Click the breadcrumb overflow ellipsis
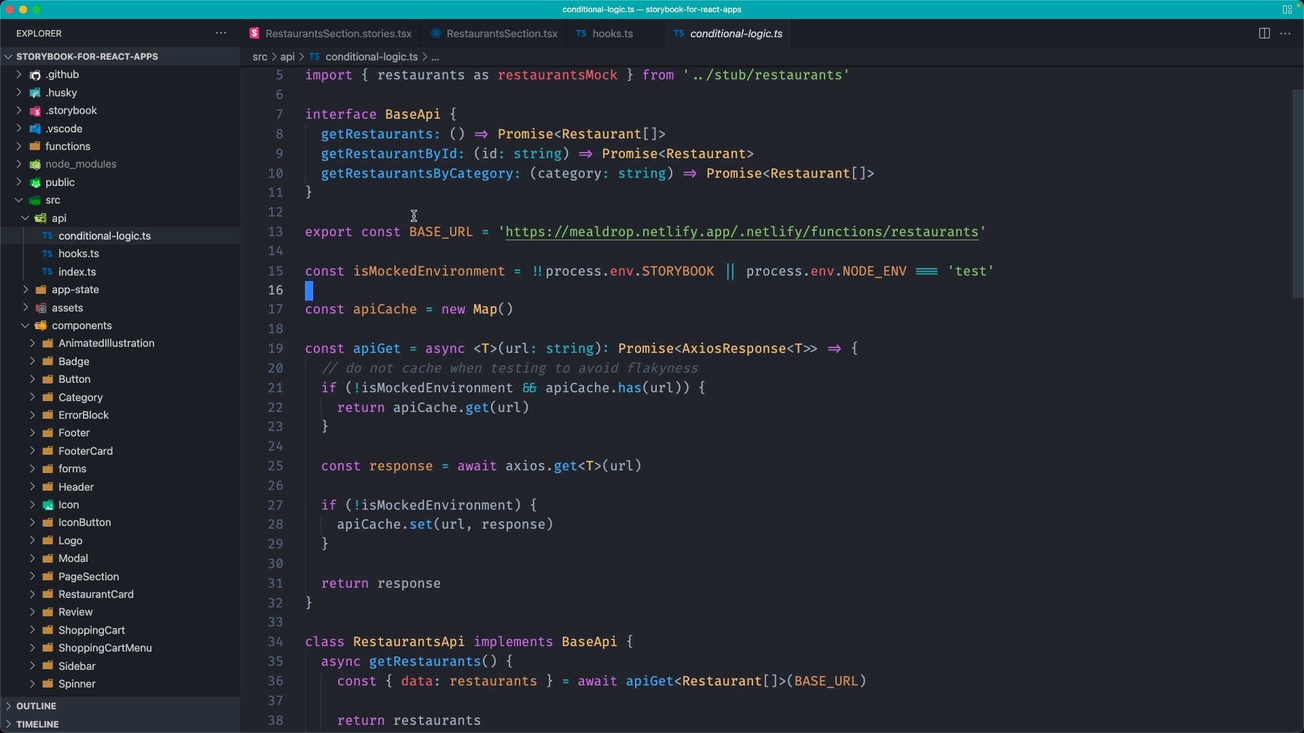Screen dimensions: 1304x733 tap(435, 57)
